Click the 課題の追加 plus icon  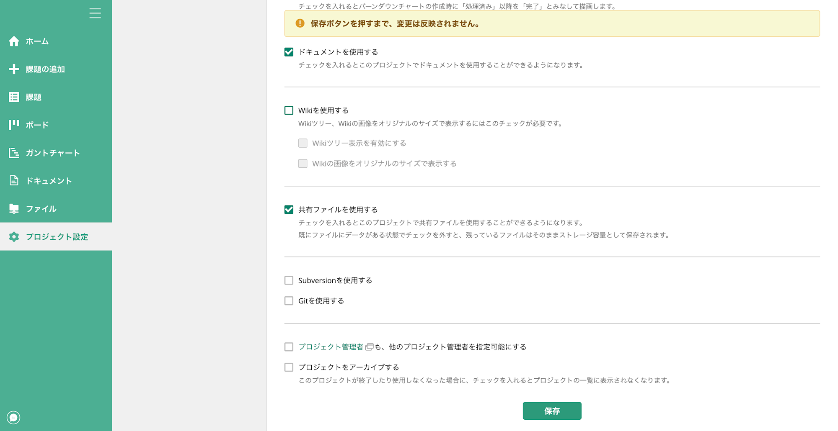[14, 69]
